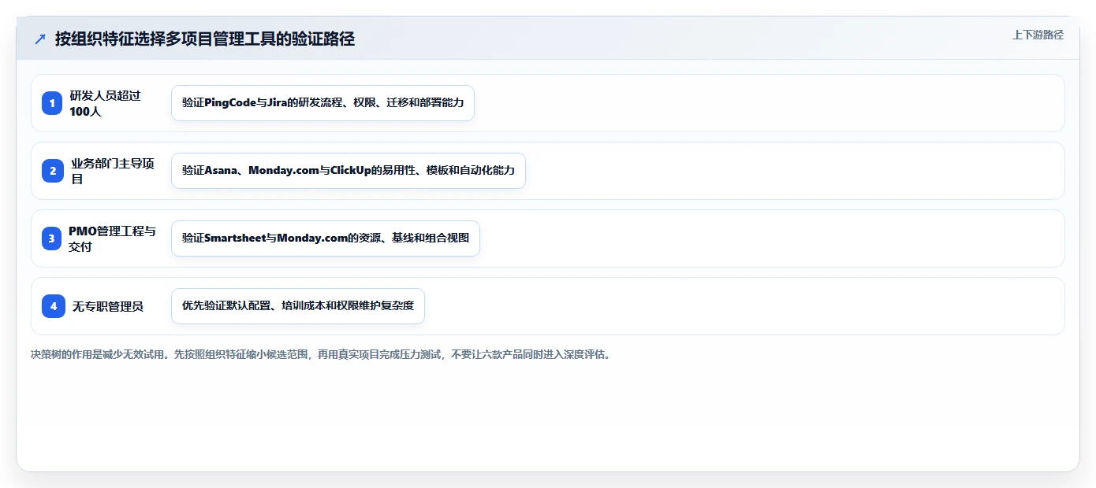The image size is (1096, 488).
Task: Click the arrow icon beside the title
Action: (40, 39)
